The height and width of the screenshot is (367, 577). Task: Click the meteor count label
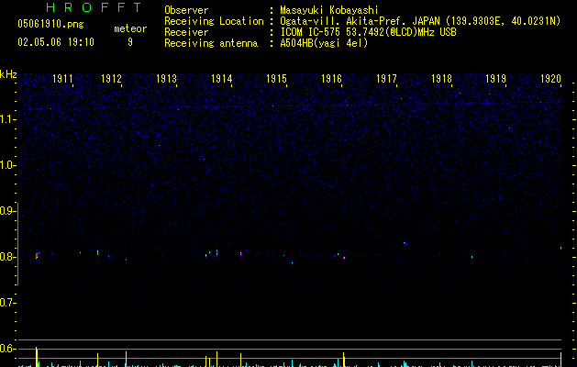click(x=130, y=28)
